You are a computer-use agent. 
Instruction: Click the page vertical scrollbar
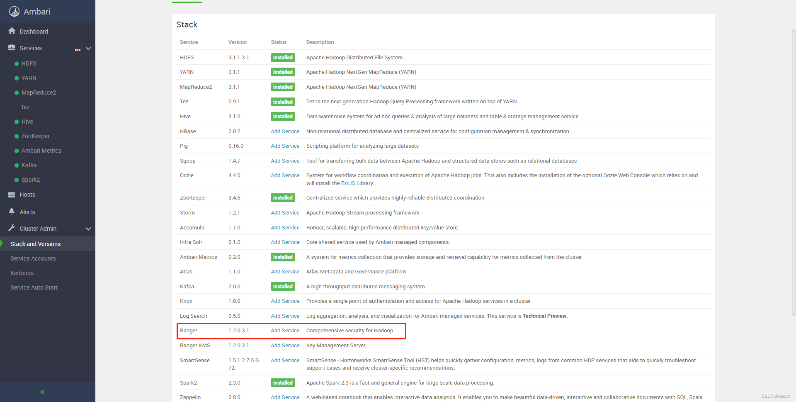tap(794, 172)
